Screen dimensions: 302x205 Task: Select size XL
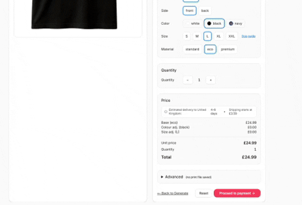click(x=218, y=36)
